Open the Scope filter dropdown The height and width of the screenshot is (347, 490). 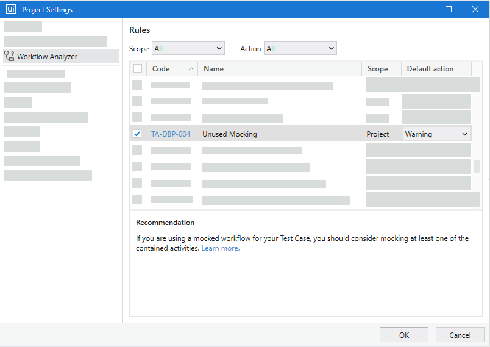pyautogui.click(x=188, y=48)
